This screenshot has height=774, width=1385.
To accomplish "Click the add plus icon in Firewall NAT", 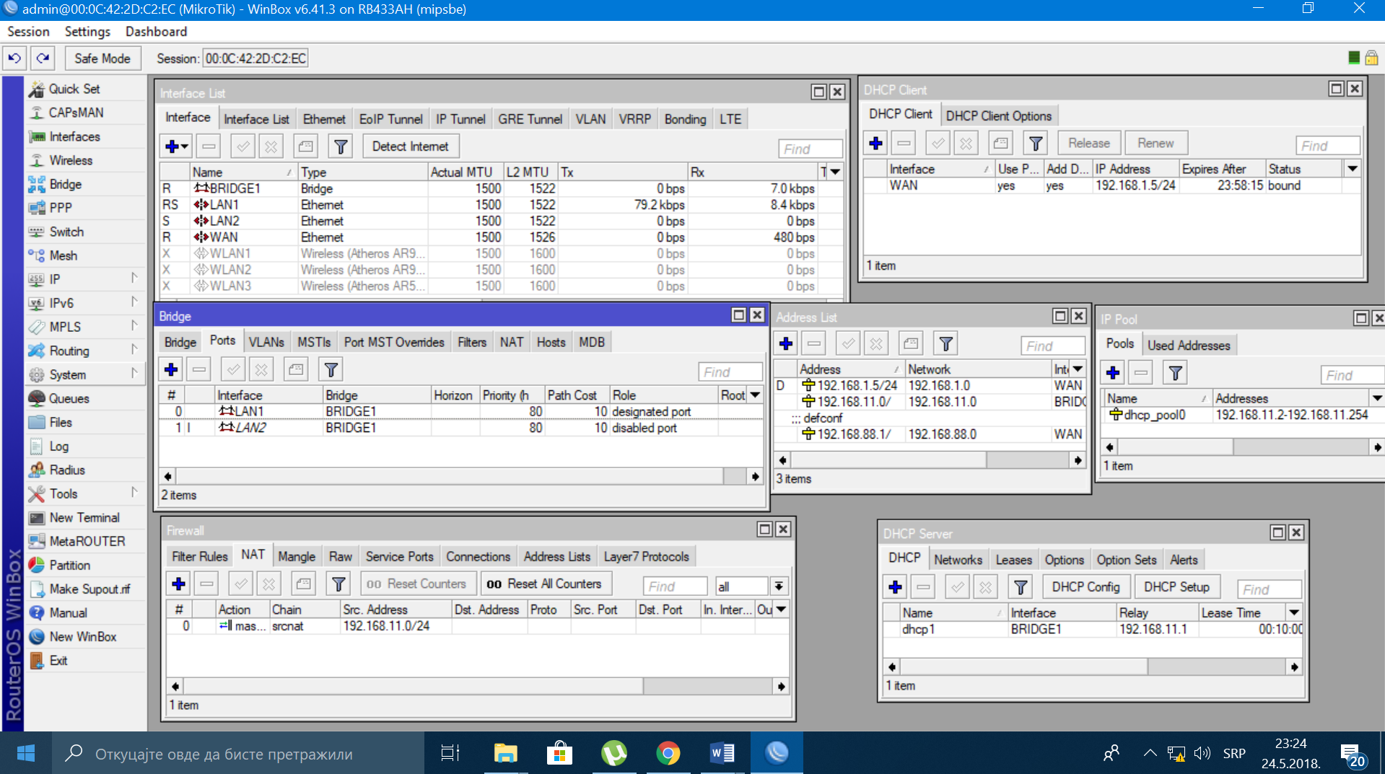I will pyautogui.click(x=178, y=584).
